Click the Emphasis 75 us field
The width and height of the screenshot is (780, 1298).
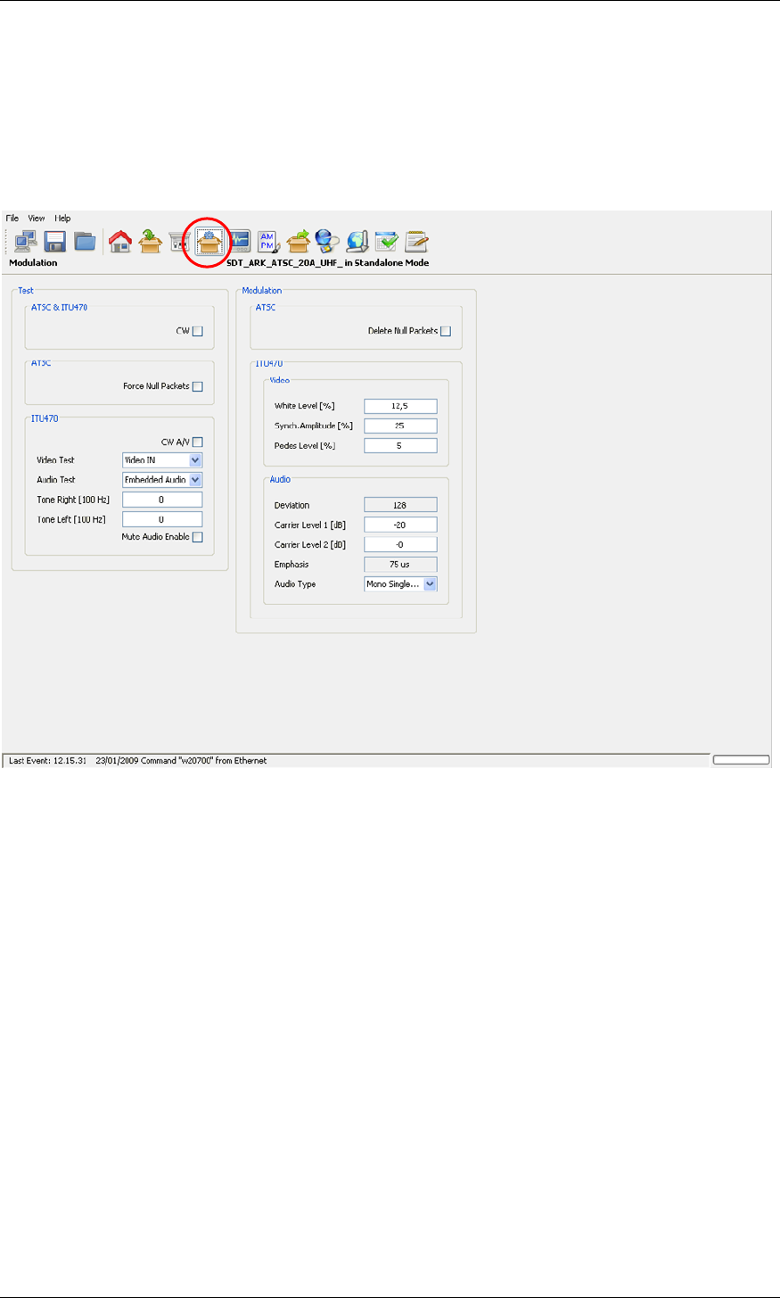(401, 565)
